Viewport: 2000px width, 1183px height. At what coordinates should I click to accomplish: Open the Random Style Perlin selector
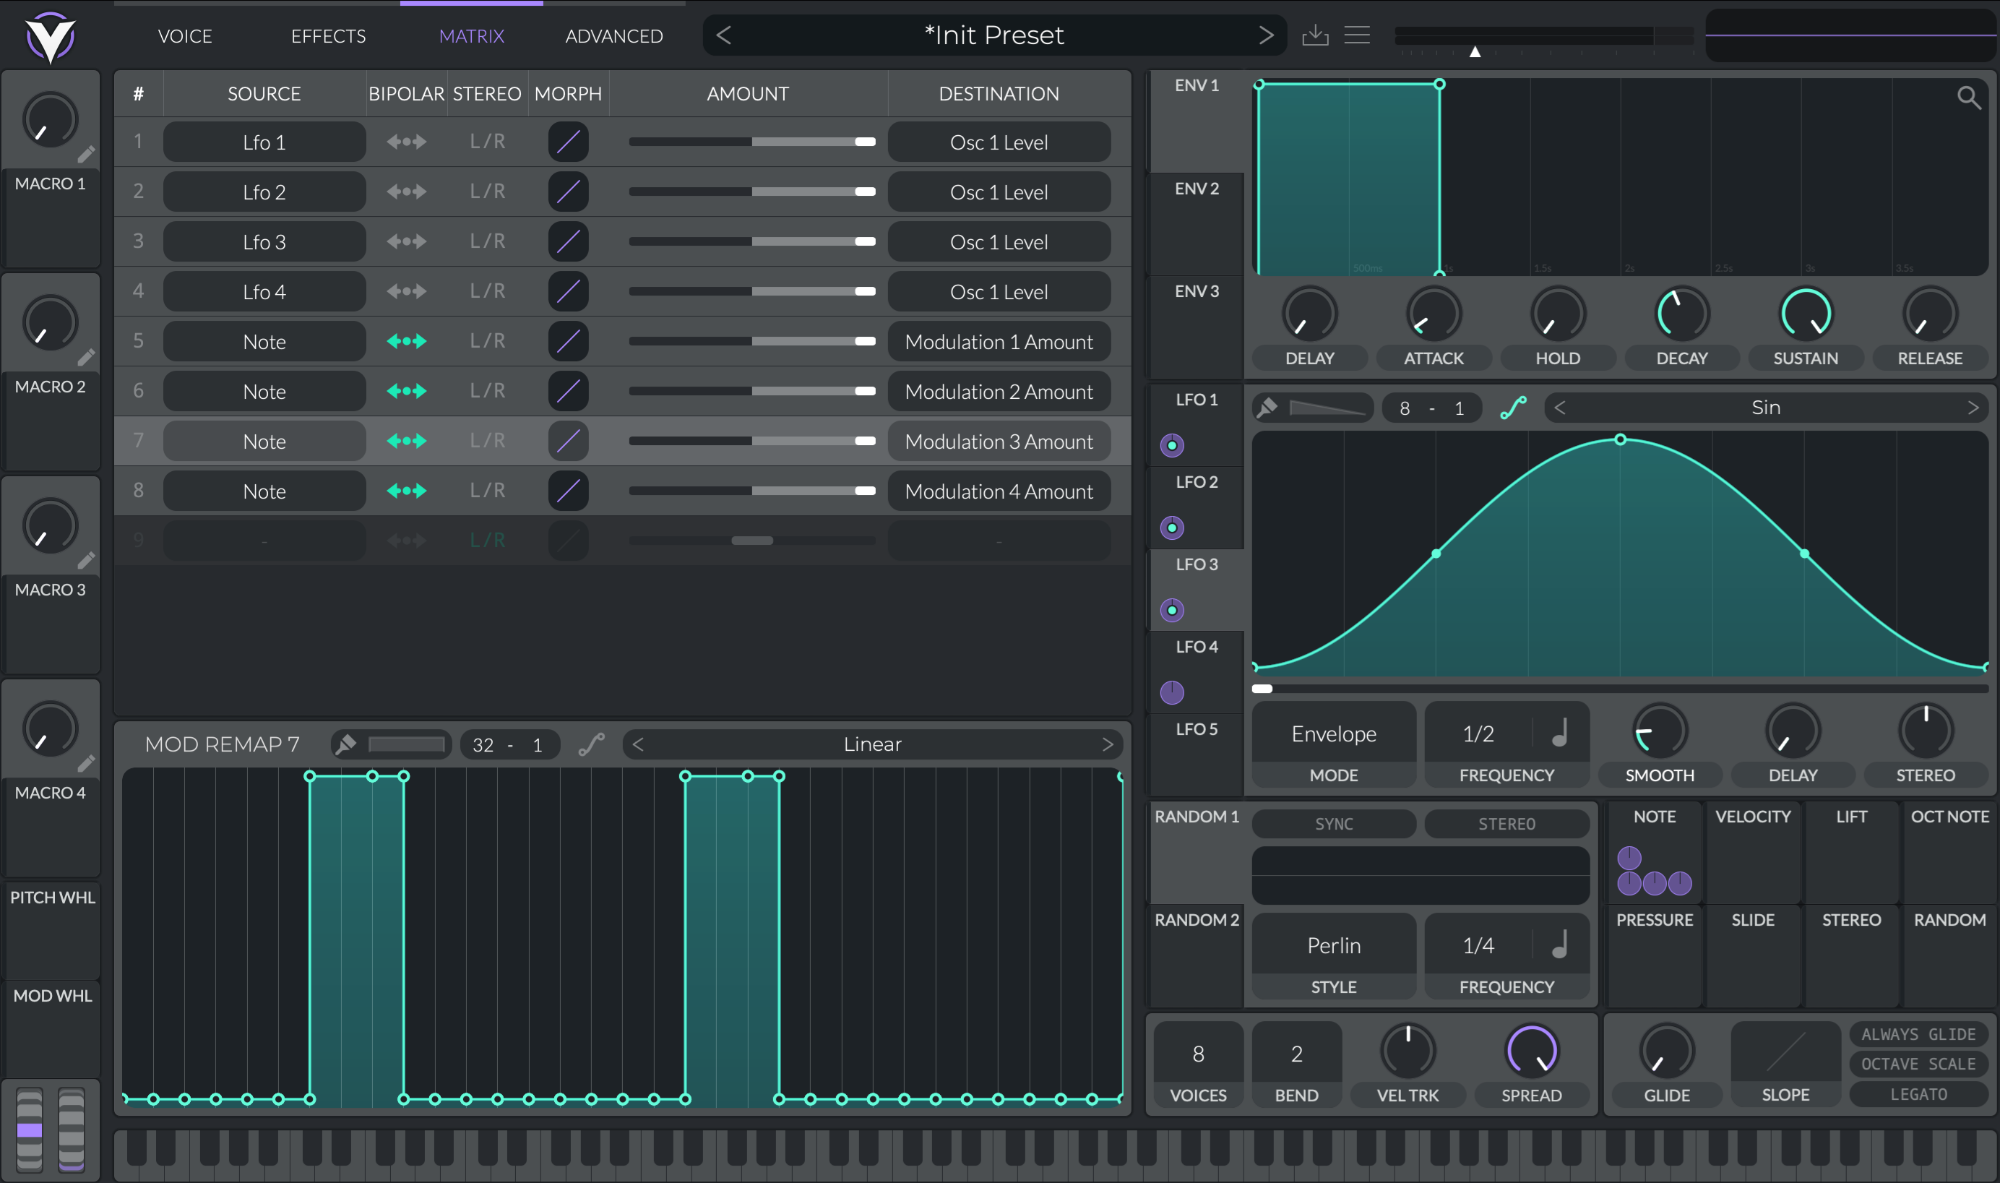(x=1334, y=945)
